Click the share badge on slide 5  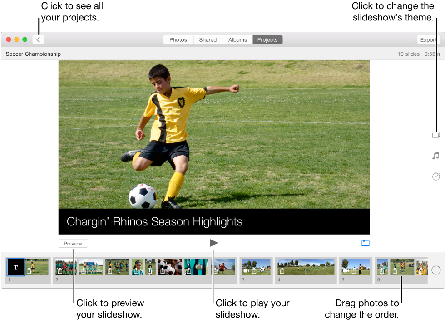point(353,270)
